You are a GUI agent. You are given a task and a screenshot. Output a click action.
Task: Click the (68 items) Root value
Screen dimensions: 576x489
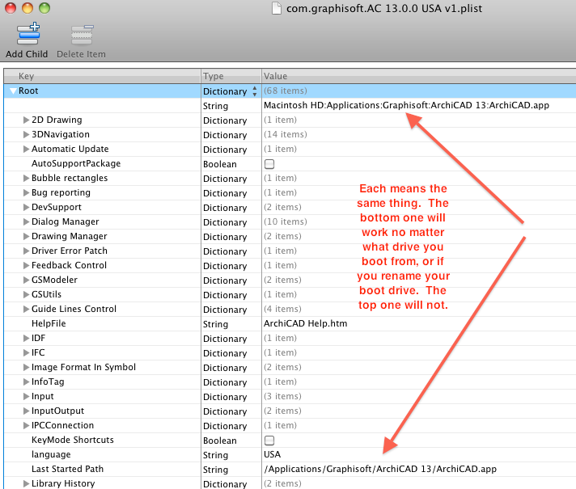[286, 91]
